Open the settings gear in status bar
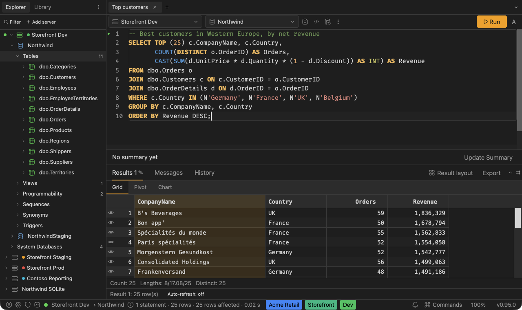Viewport: 522px width, 310px height. [18, 305]
